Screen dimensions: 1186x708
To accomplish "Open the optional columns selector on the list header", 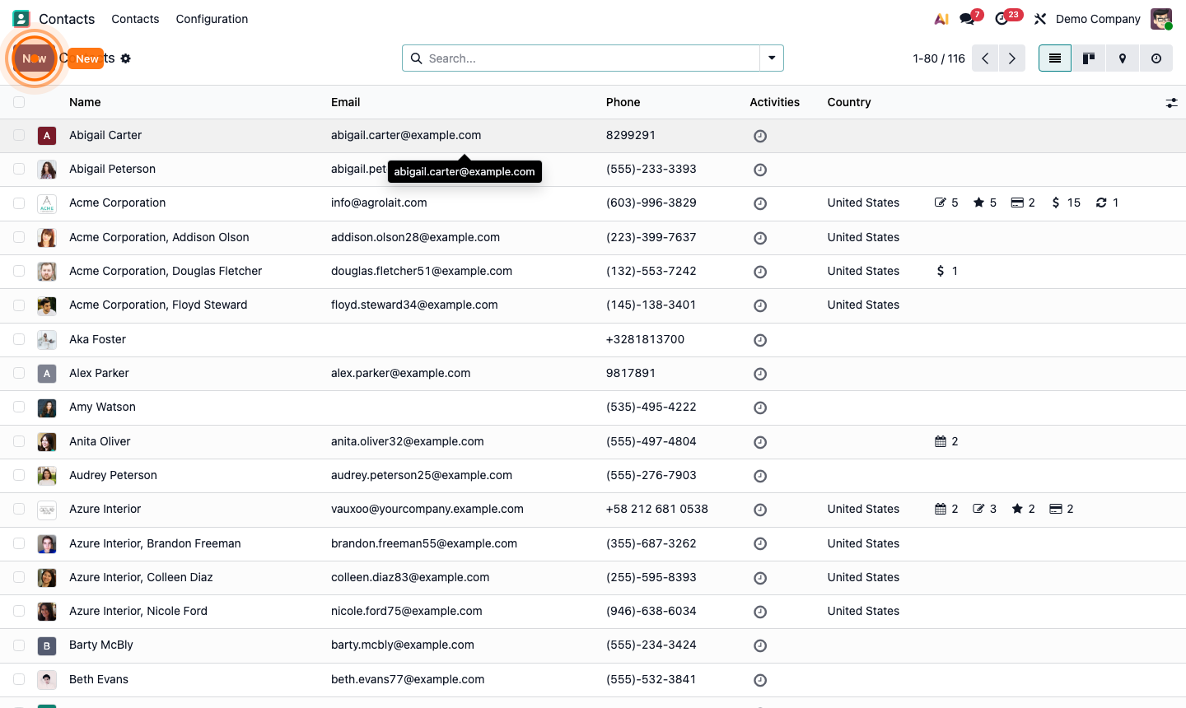I will click(x=1171, y=102).
